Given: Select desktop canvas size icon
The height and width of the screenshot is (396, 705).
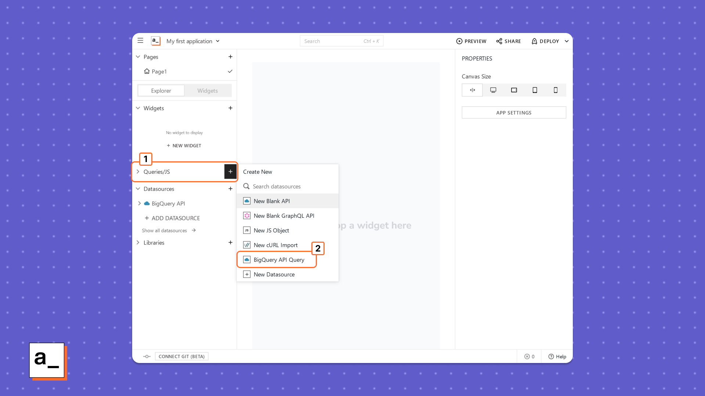Looking at the screenshot, I should (x=493, y=90).
